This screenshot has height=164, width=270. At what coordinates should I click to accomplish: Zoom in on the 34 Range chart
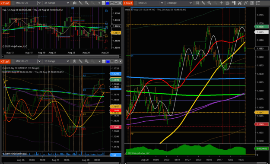coord(86,3)
